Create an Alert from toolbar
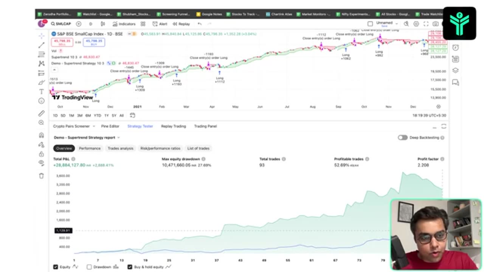Image resolution: width=484 pixels, height=272 pixels. pyautogui.click(x=160, y=24)
